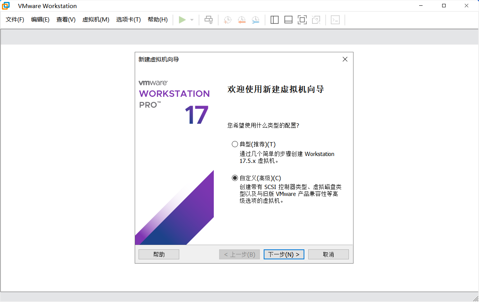Viewport: 479px width, 302px height.
Task: Open the 查看(V) menu
Action: click(65, 20)
